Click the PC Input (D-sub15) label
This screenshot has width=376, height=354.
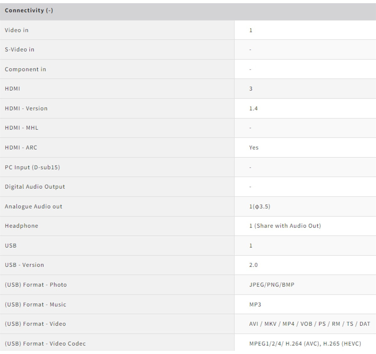(32, 167)
